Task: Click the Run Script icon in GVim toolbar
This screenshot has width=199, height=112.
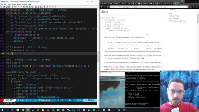Action: (x=41, y=7)
